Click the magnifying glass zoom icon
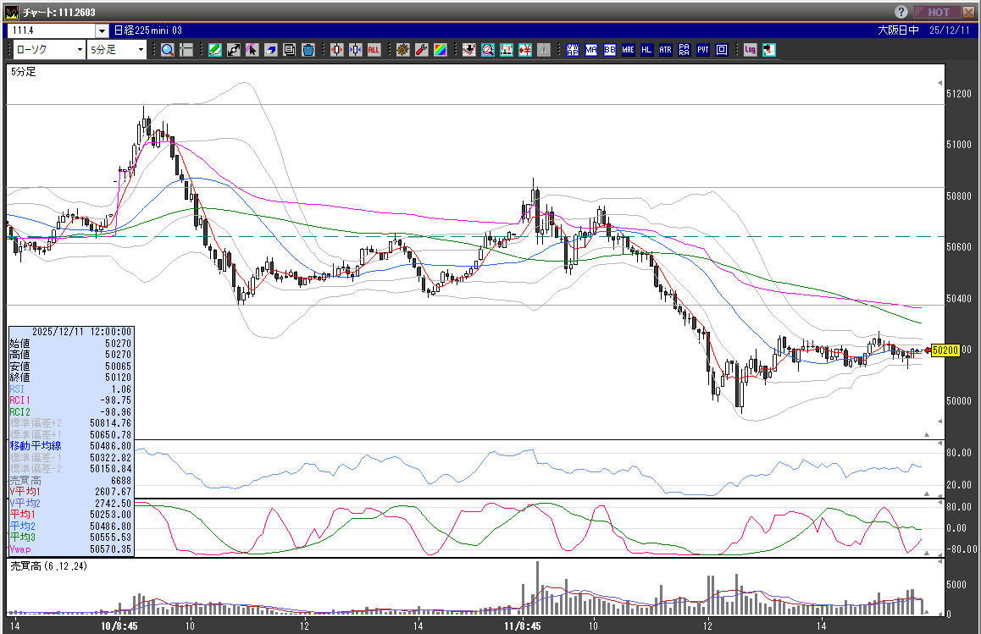Image resolution: width=981 pixels, height=634 pixels. click(x=168, y=50)
